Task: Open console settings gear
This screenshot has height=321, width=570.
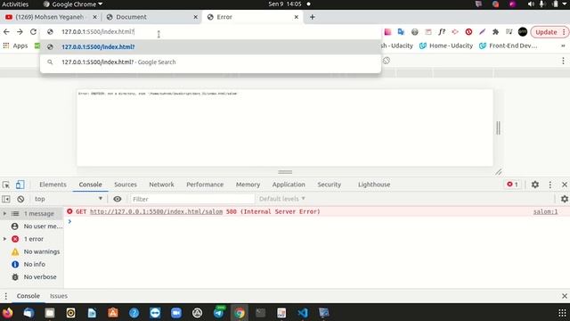Action: [564, 199]
